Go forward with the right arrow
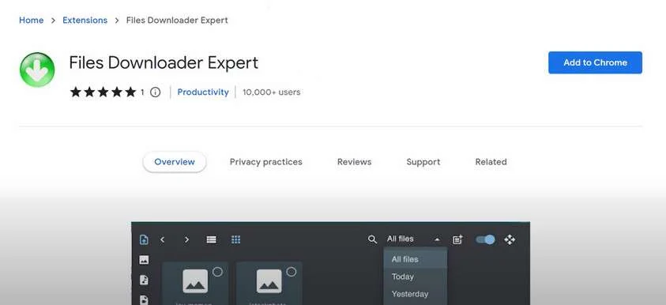 [x=186, y=239]
